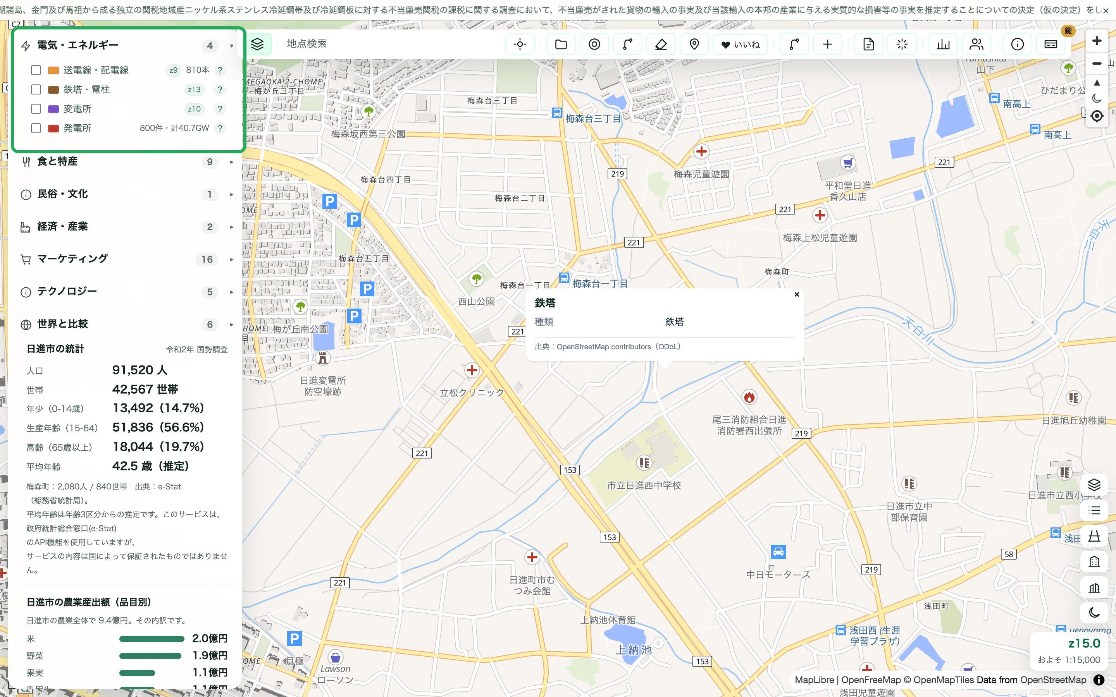Click the orange swatch for 送電線・配電線
This screenshot has width=1116, height=697.
click(x=53, y=70)
